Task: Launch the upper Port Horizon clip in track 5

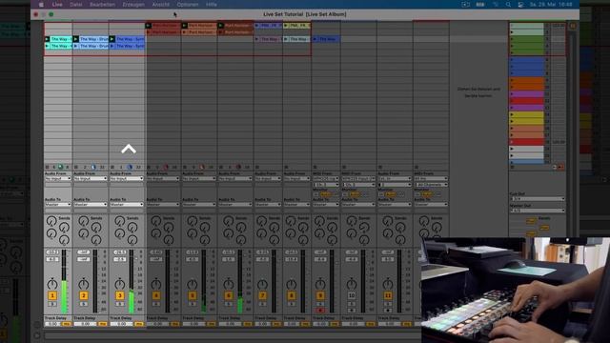Action: pyautogui.click(x=184, y=26)
